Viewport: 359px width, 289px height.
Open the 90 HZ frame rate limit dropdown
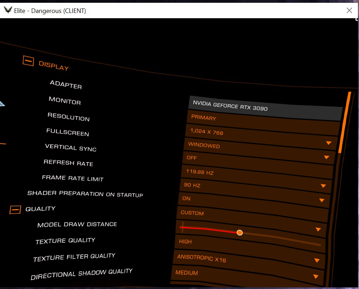pos(254,193)
